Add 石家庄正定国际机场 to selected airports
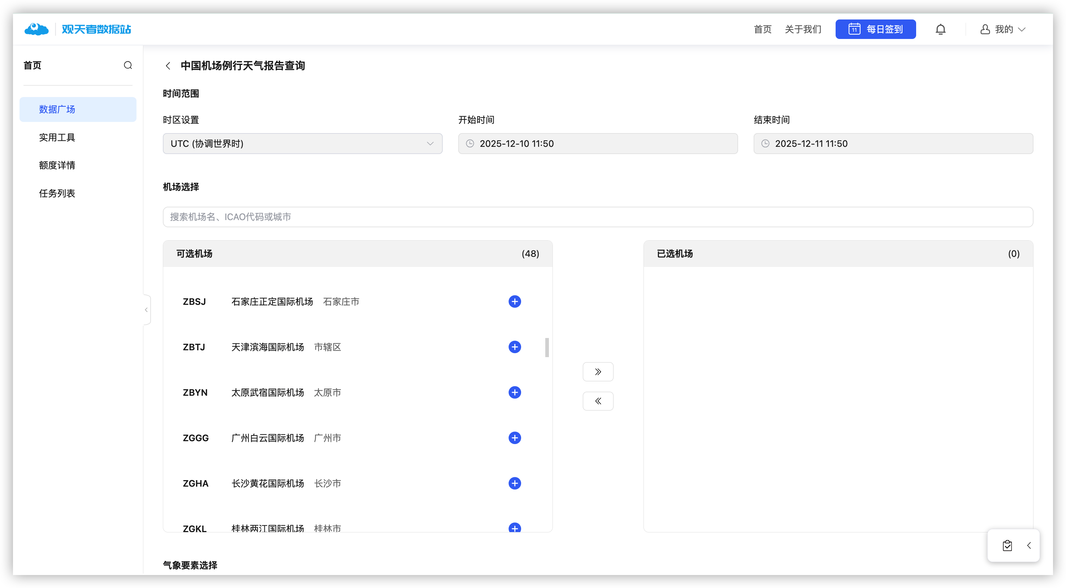 click(514, 302)
